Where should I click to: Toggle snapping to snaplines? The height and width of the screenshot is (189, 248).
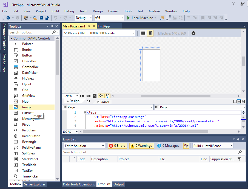click(101, 96)
